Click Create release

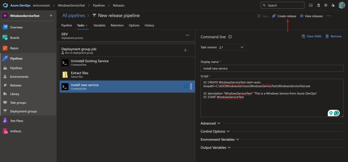point(284,16)
